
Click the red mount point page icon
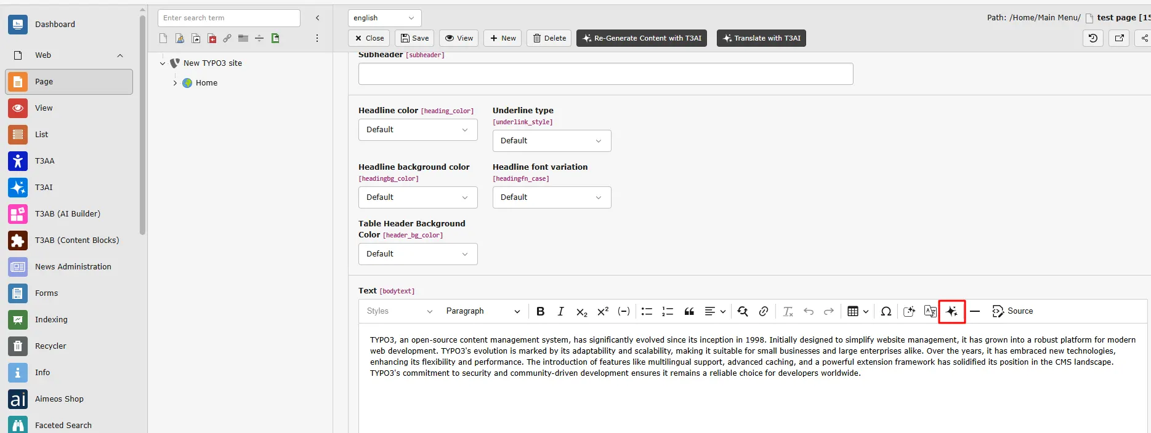click(x=212, y=38)
